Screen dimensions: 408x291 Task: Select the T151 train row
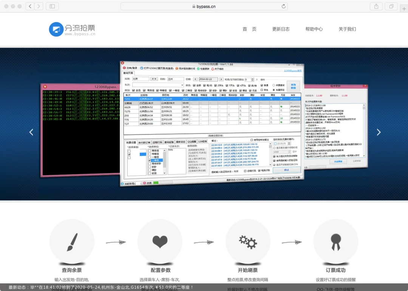(x=212, y=99)
